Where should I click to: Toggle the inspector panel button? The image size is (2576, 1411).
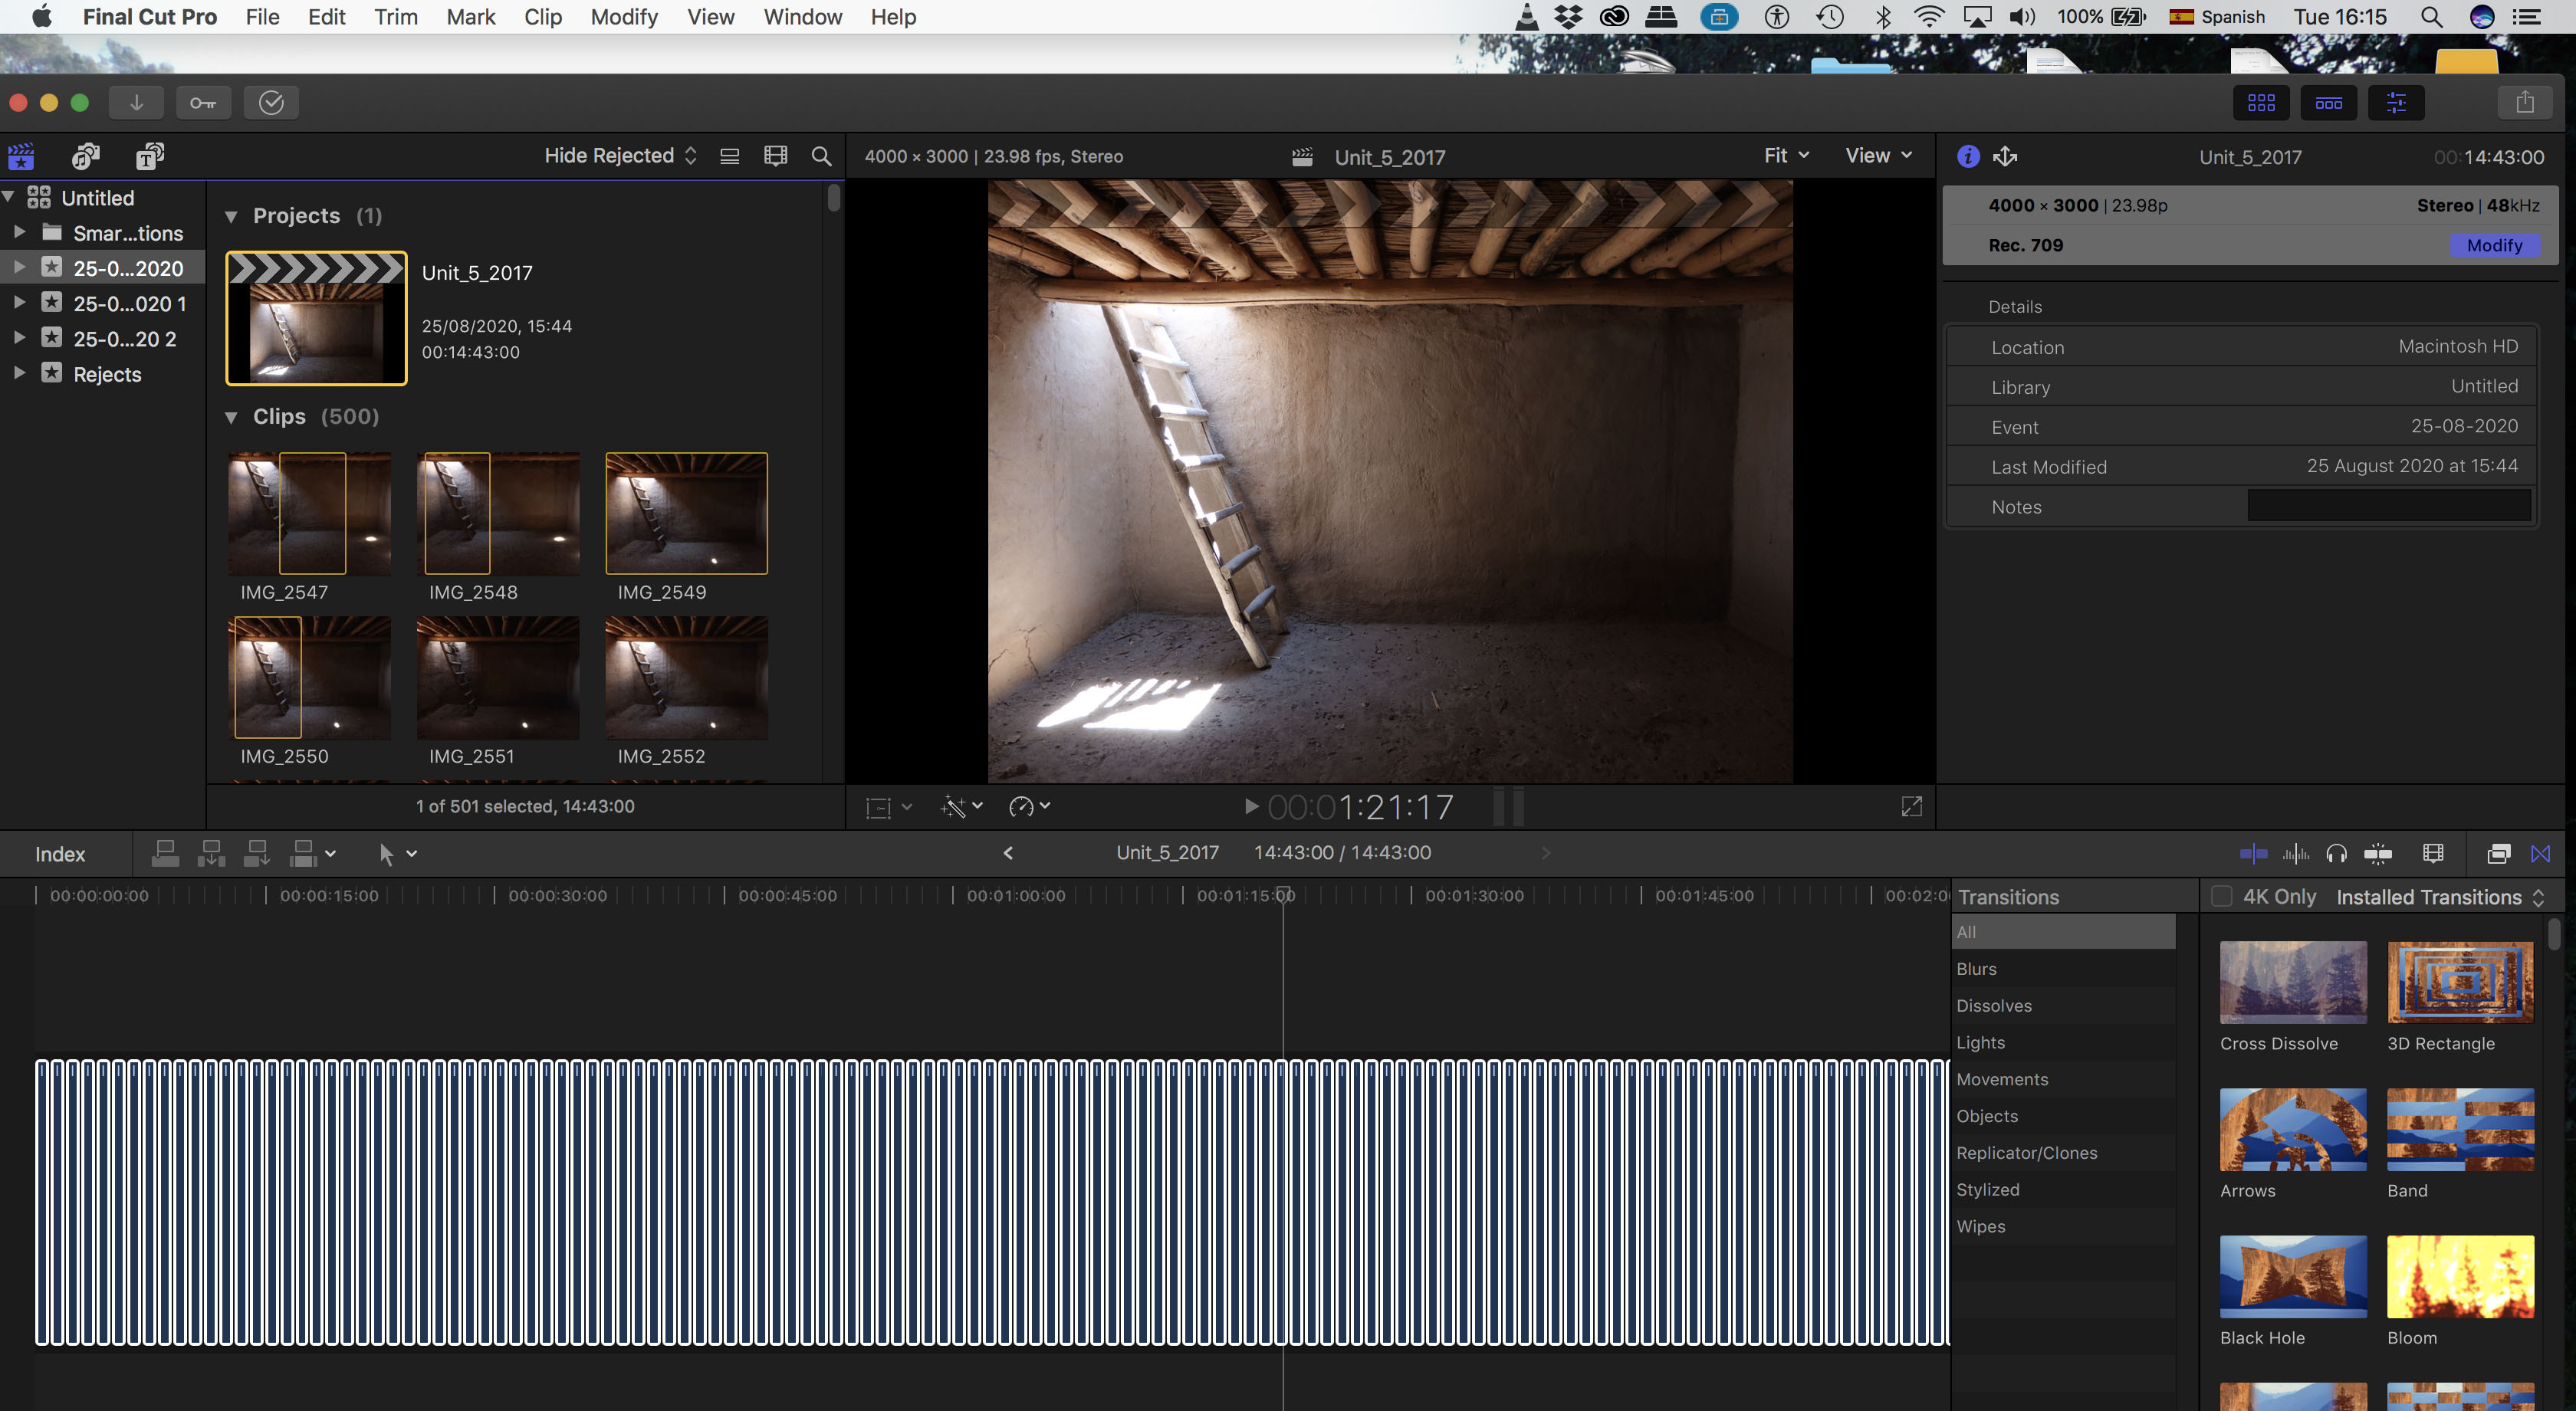coord(2396,102)
